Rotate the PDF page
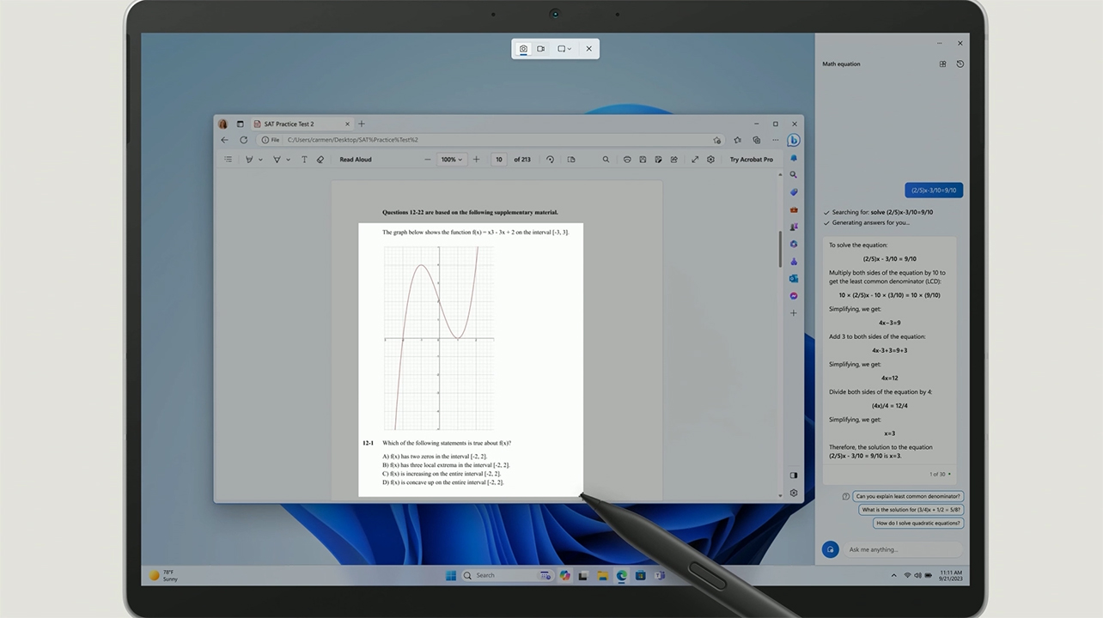Image resolution: width=1103 pixels, height=618 pixels. [x=551, y=160]
